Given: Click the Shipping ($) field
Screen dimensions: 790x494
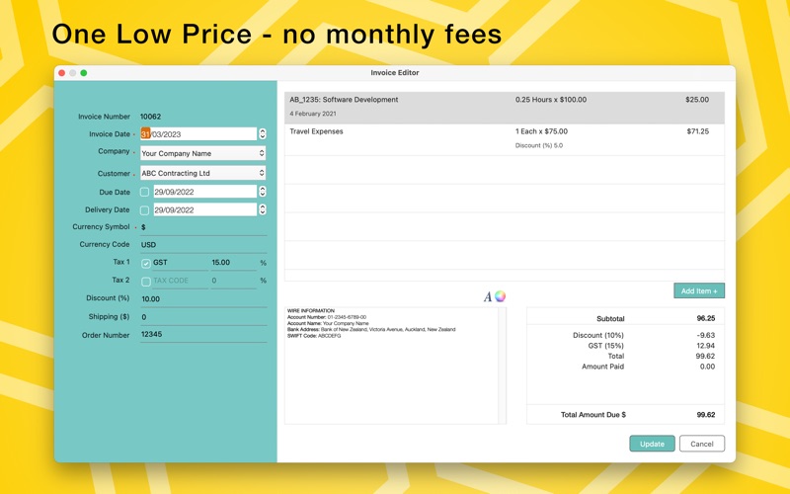Looking at the screenshot, I should pos(203,317).
